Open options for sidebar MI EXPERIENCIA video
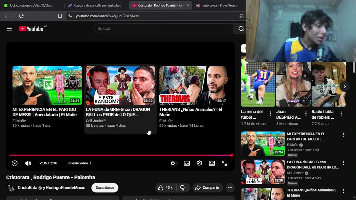The image size is (356, 200). (x=343, y=134)
